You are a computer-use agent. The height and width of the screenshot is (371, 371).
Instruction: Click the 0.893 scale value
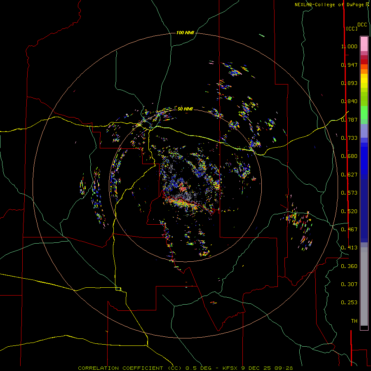[349, 83]
